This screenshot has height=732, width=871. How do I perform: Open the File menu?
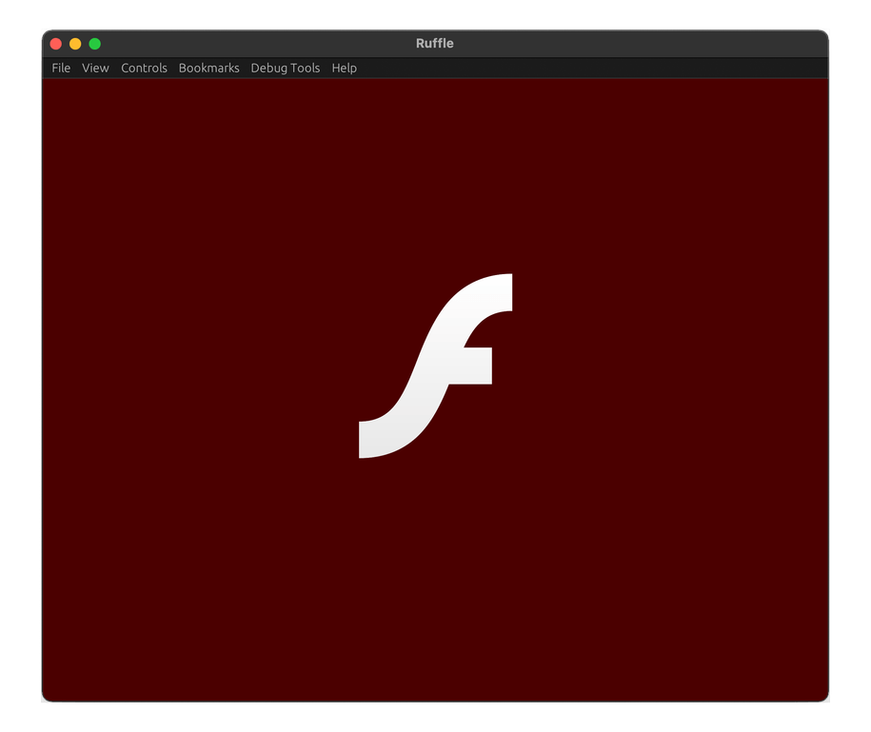coord(61,68)
